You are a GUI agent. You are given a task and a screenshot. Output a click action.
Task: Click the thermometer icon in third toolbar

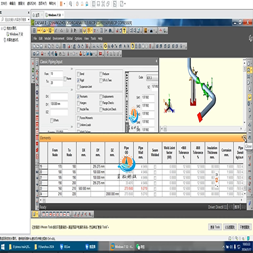pos(68,54)
